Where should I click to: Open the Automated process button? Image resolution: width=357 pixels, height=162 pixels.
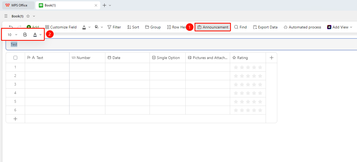tap(302, 27)
